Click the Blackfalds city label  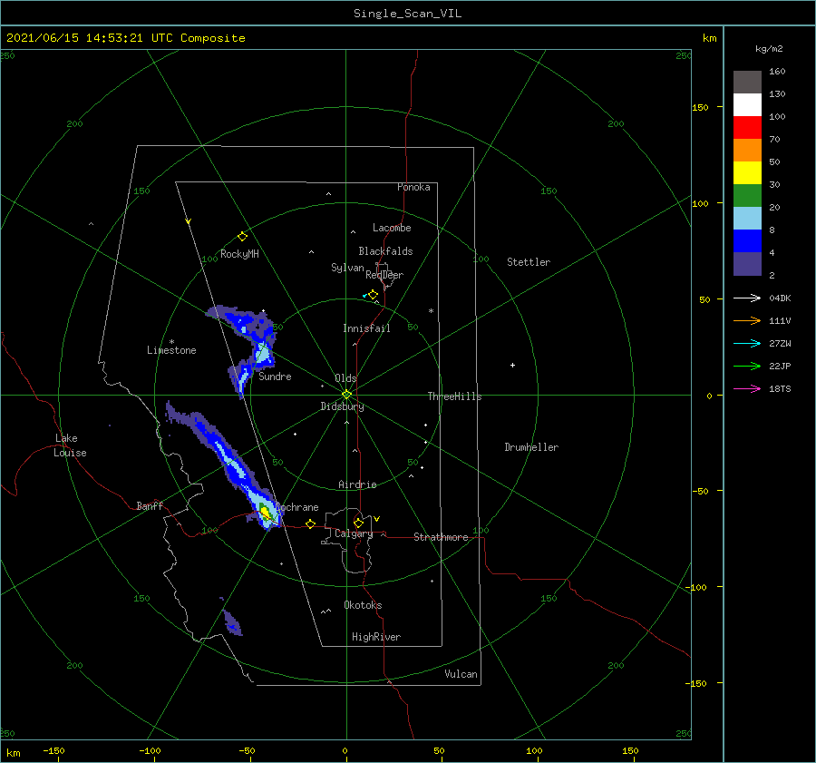pos(385,251)
